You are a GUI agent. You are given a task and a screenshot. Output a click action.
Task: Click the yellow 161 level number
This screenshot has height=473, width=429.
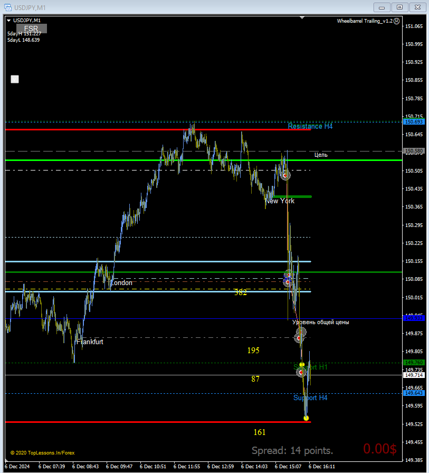coord(259,432)
